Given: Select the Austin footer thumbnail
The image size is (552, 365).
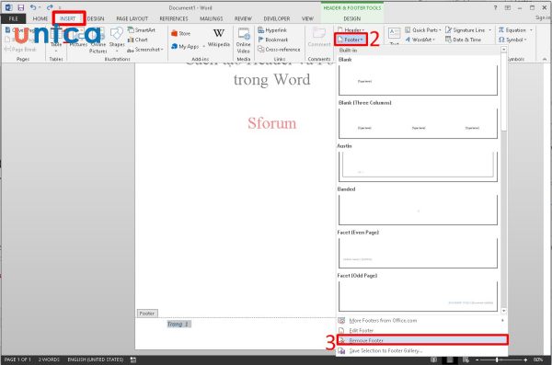Looking at the screenshot, I should coord(418,166).
